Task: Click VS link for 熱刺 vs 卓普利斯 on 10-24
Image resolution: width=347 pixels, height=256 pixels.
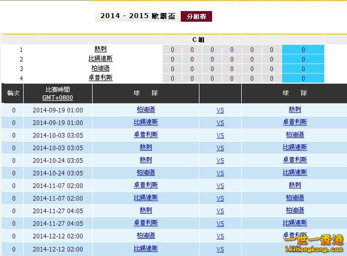Action: tap(220, 161)
